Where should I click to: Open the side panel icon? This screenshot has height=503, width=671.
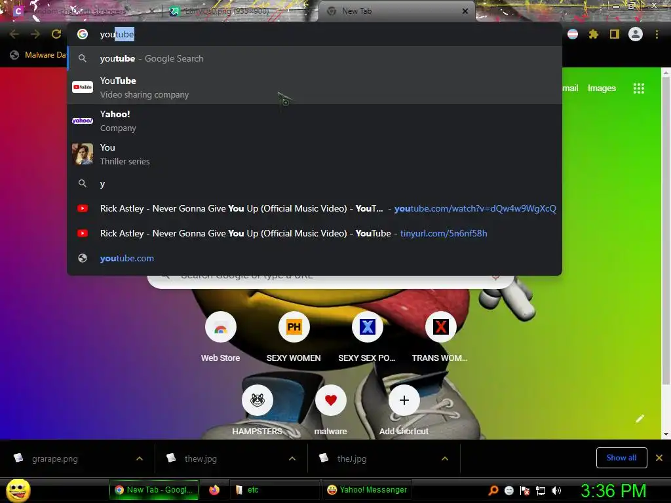coord(614,34)
